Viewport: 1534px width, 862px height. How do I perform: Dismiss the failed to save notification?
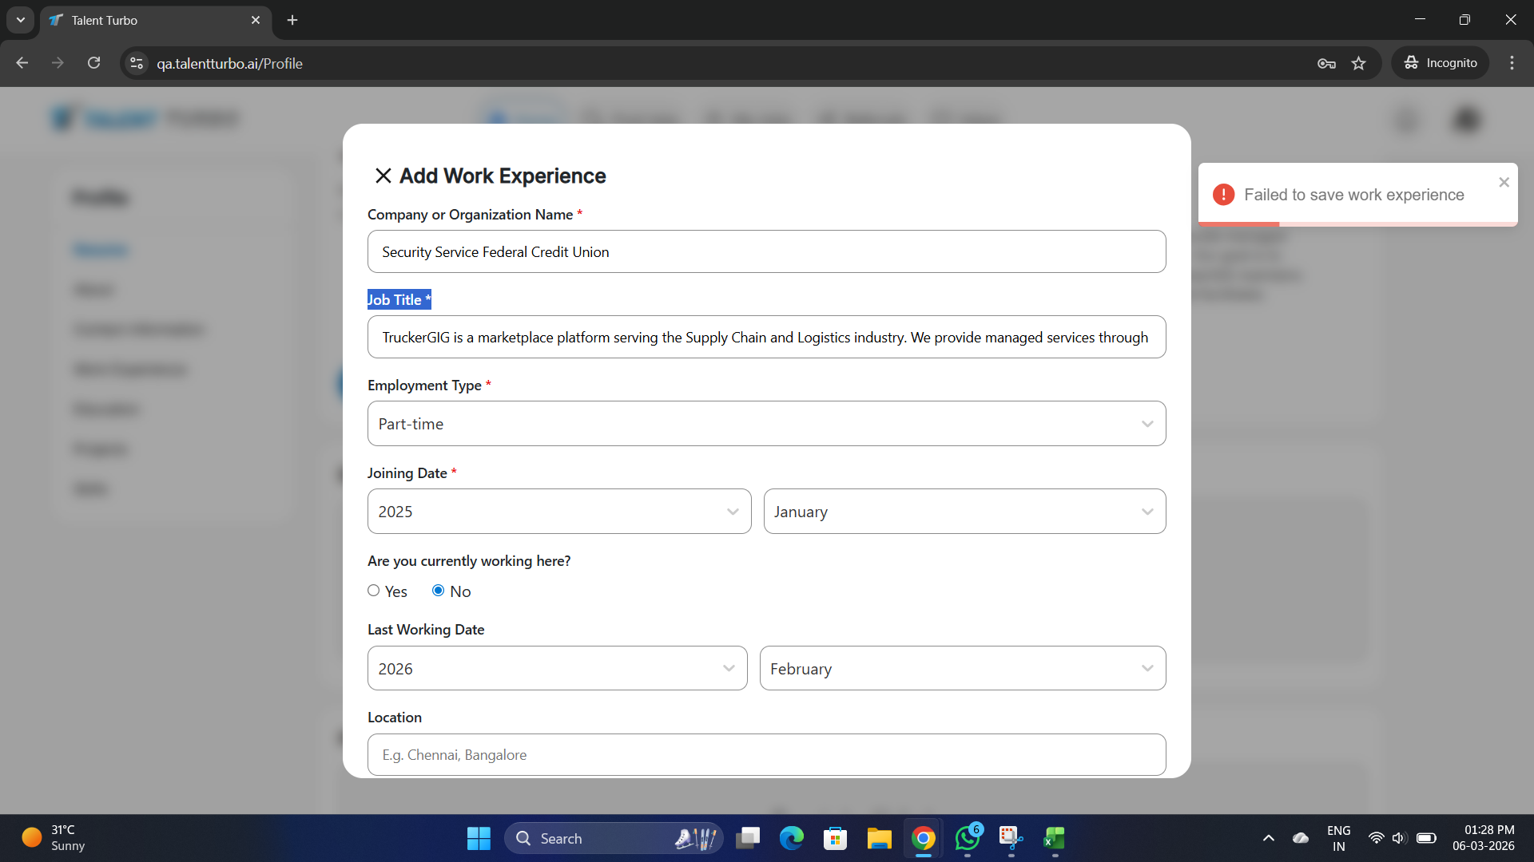(x=1504, y=182)
